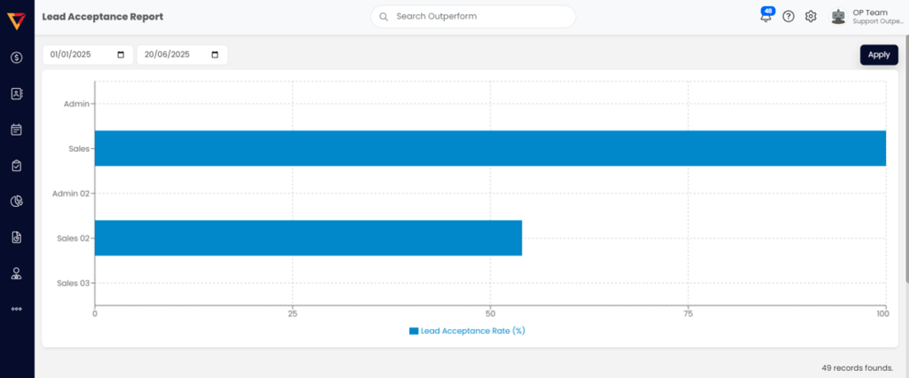Open the document sidebar icon
The image size is (909, 378).
[x=16, y=237]
